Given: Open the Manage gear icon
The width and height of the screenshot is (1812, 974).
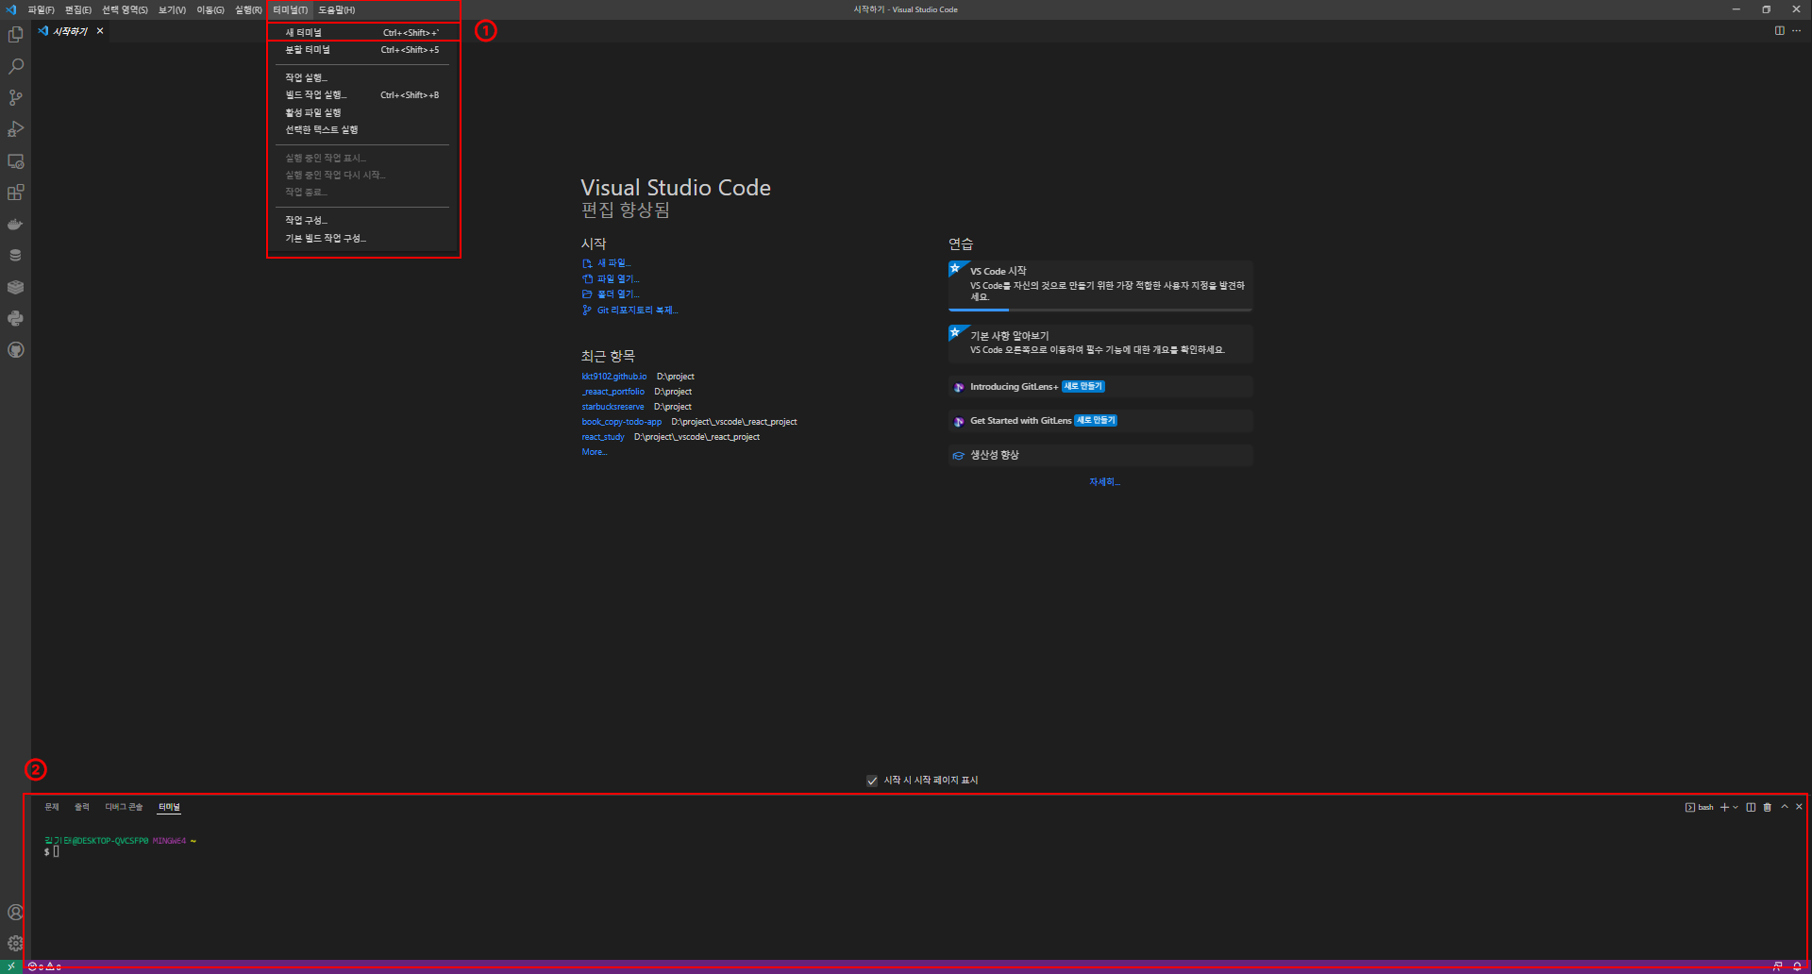Looking at the screenshot, I should click(x=15, y=943).
